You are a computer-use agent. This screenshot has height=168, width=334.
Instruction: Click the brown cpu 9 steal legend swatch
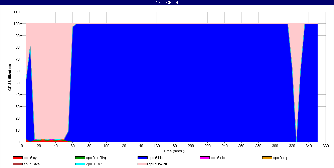(18, 164)
